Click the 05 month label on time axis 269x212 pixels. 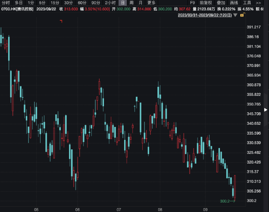pos(36,209)
